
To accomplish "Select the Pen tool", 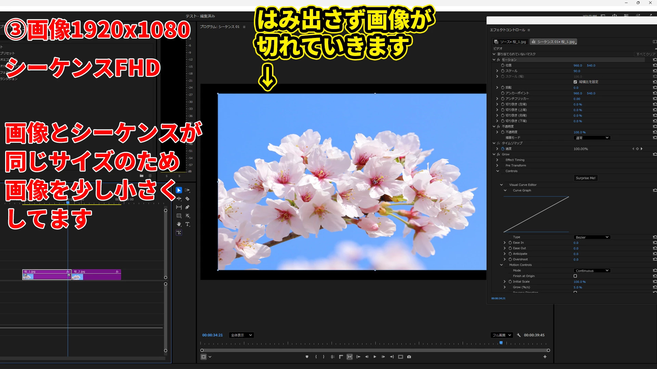I will (187, 207).
